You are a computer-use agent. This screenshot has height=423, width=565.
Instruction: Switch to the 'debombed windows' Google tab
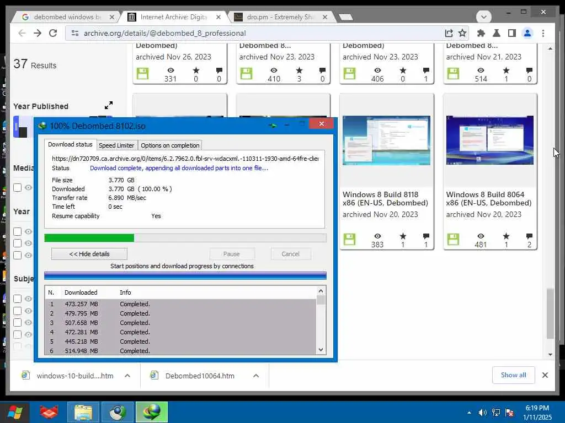(x=67, y=17)
